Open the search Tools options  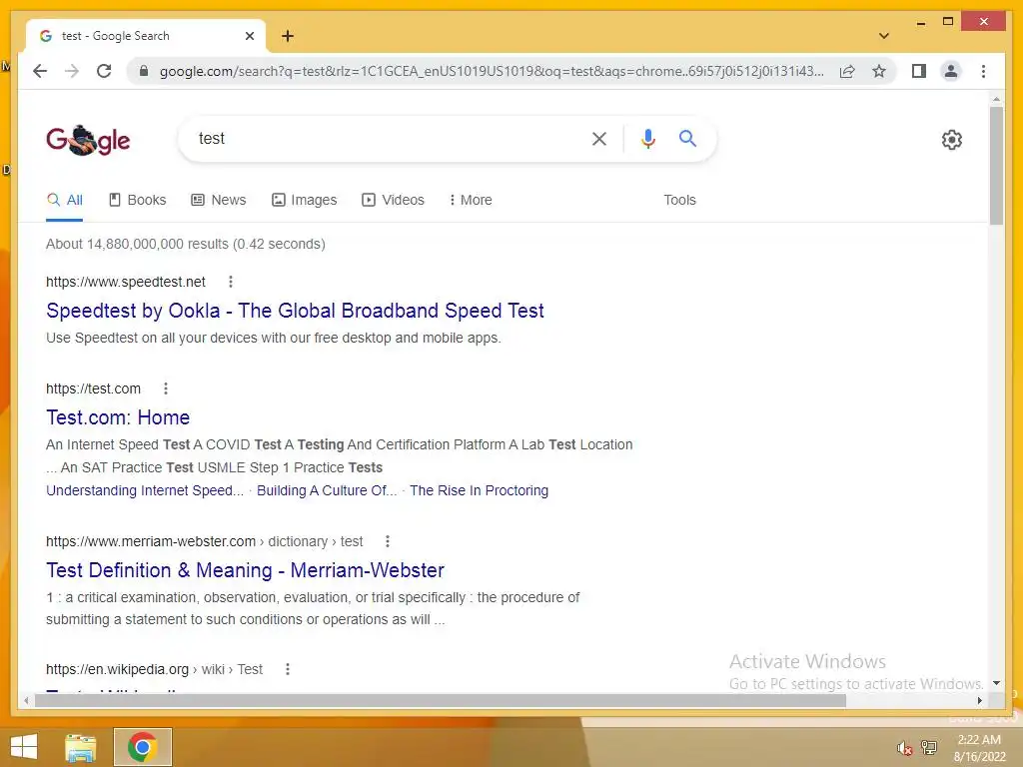pyautogui.click(x=679, y=200)
